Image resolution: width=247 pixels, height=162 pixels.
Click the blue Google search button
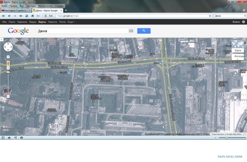[x=144, y=31]
